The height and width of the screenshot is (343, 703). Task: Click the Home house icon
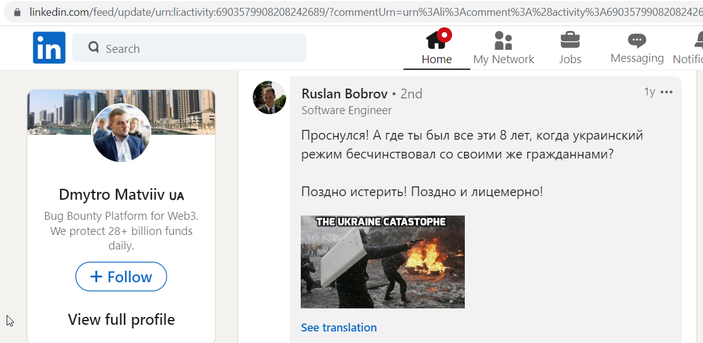point(437,40)
